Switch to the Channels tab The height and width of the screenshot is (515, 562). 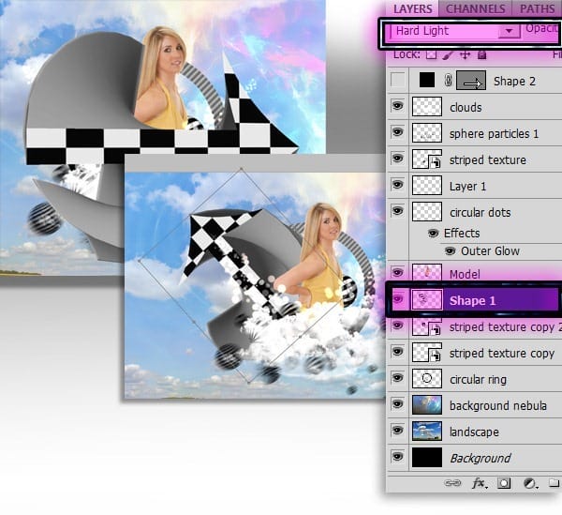[x=475, y=8]
